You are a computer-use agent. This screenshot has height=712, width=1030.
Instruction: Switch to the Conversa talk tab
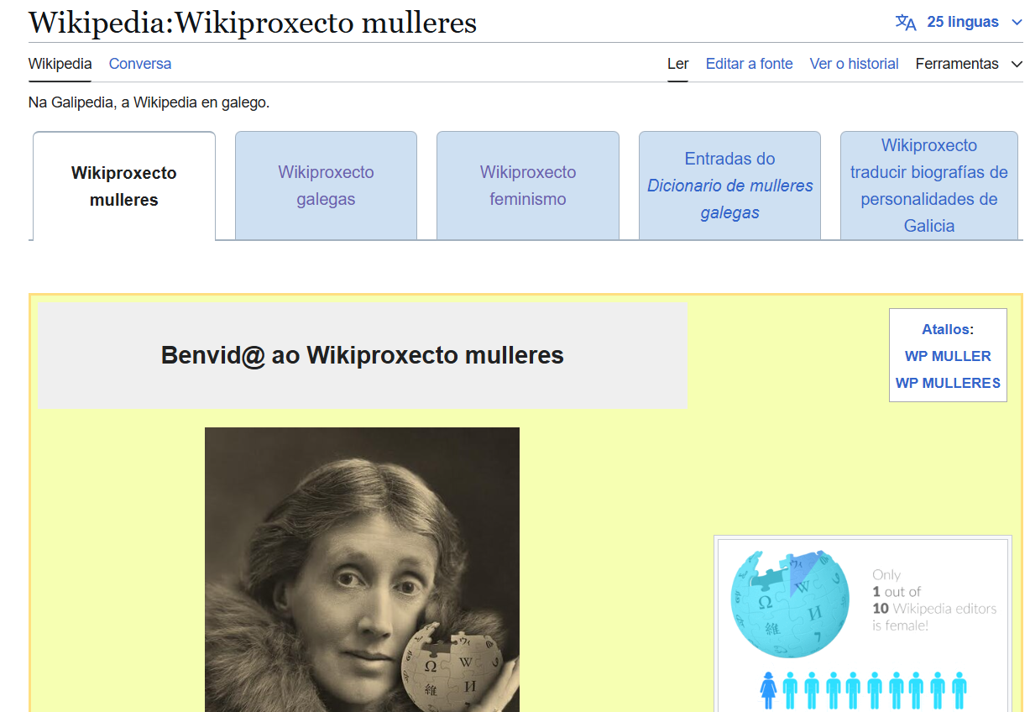140,64
